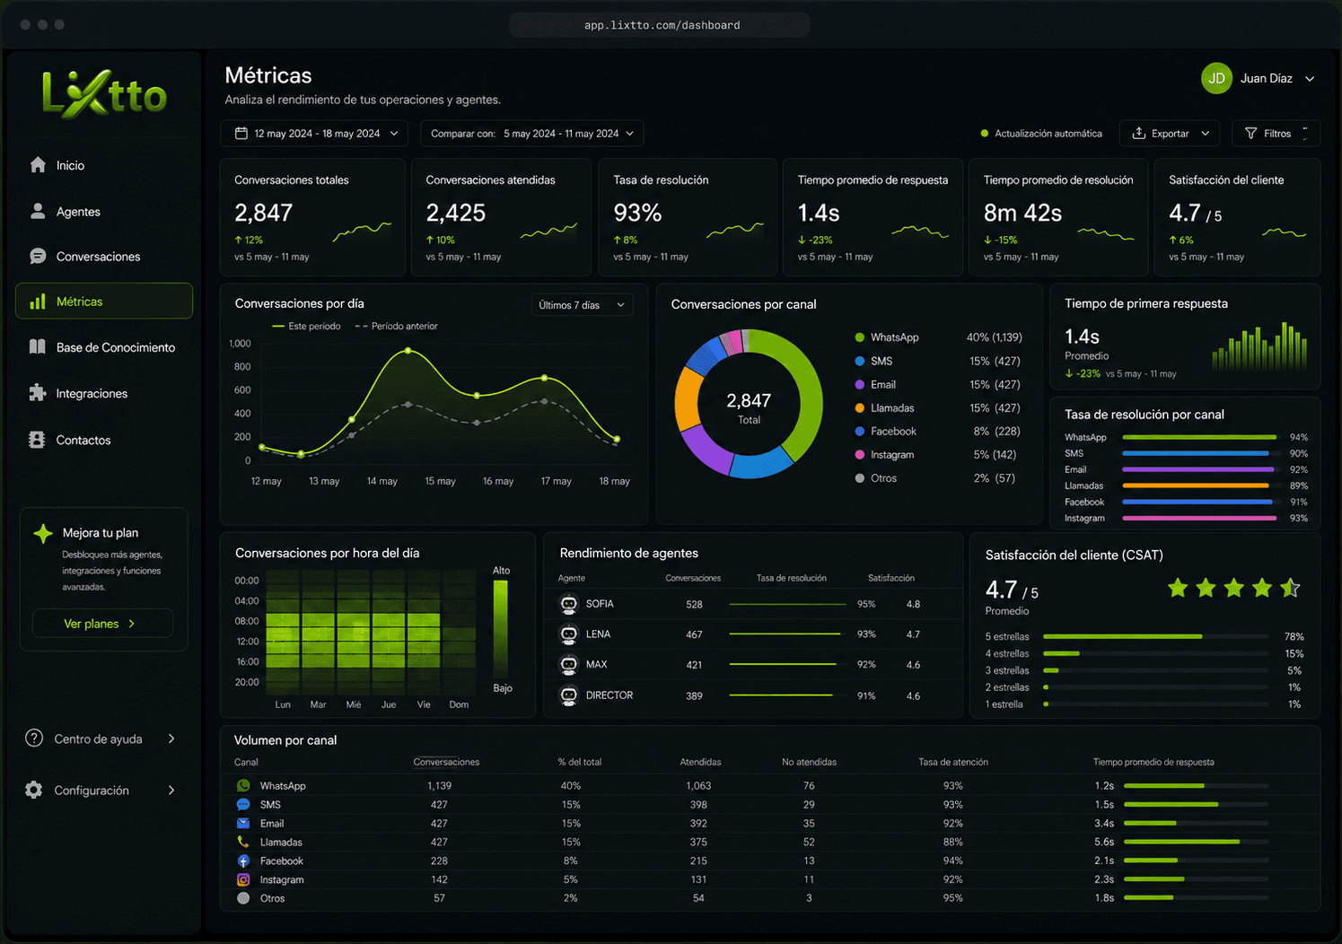Open Conversaciones in the sidebar

tap(104, 257)
